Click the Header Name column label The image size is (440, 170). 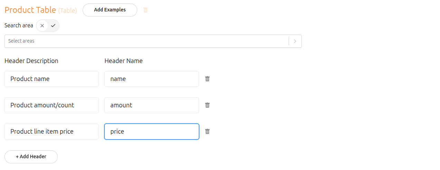123,61
